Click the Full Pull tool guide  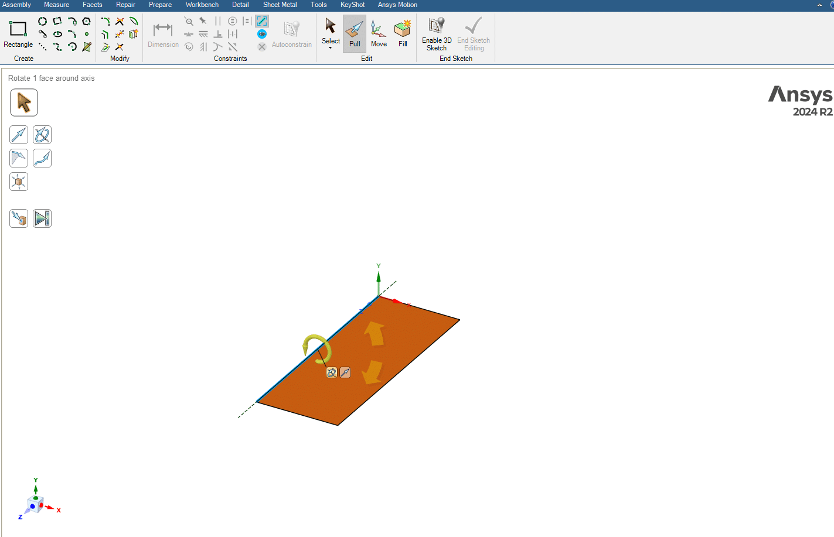coord(42,218)
